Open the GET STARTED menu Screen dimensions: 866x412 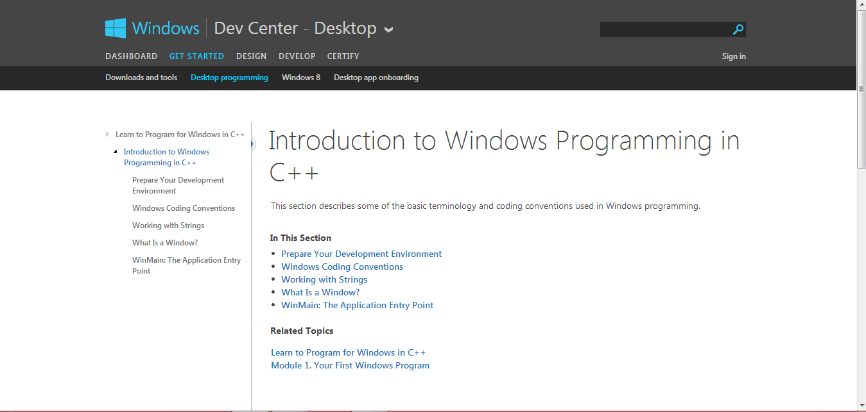pyautogui.click(x=196, y=56)
